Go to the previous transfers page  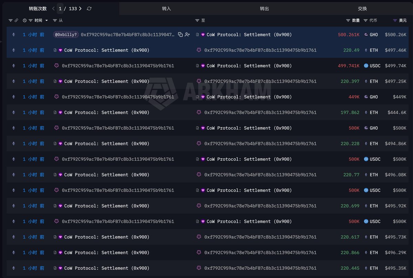pyautogui.click(x=53, y=9)
